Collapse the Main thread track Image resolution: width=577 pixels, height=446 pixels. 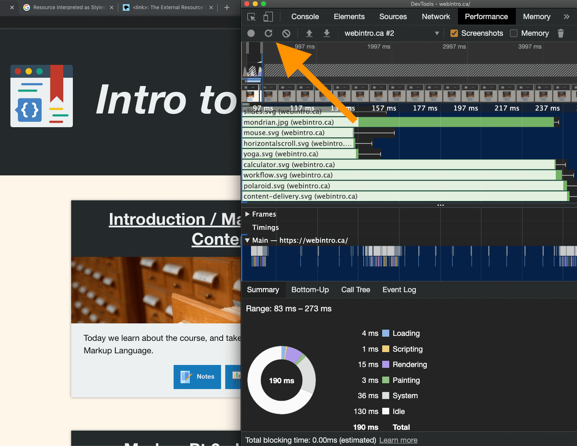pos(247,240)
